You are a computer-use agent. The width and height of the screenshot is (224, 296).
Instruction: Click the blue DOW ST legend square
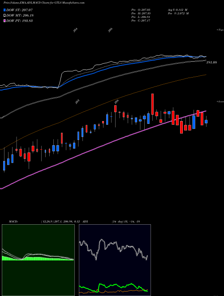coord(4,10)
